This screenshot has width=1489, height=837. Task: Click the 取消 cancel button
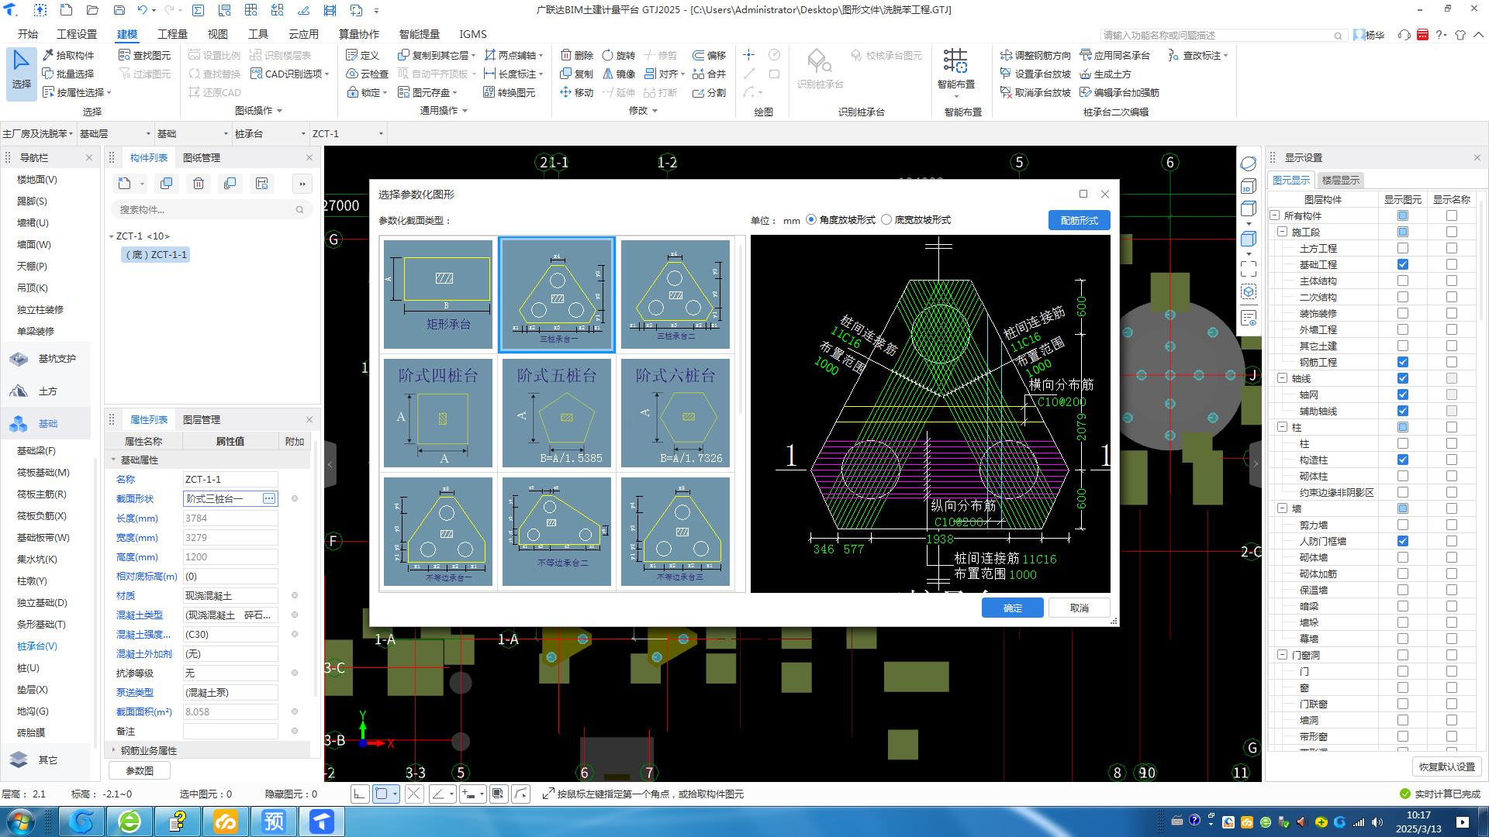pyautogui.click(x=1080, y=608)
